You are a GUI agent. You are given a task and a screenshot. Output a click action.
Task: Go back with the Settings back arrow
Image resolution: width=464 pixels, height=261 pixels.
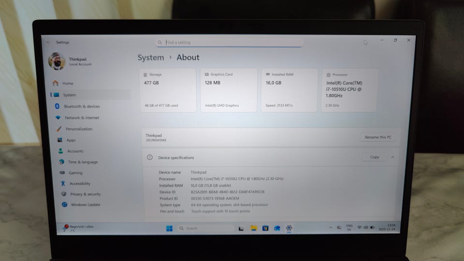click(48, 43)
